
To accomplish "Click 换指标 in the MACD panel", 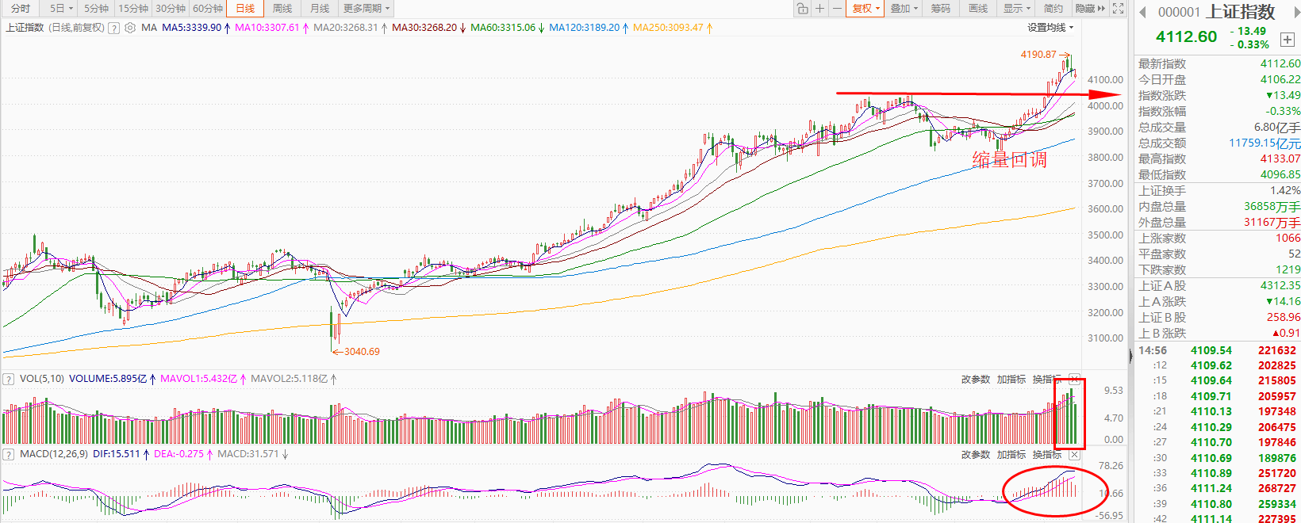I will [x=1046, y=455].
